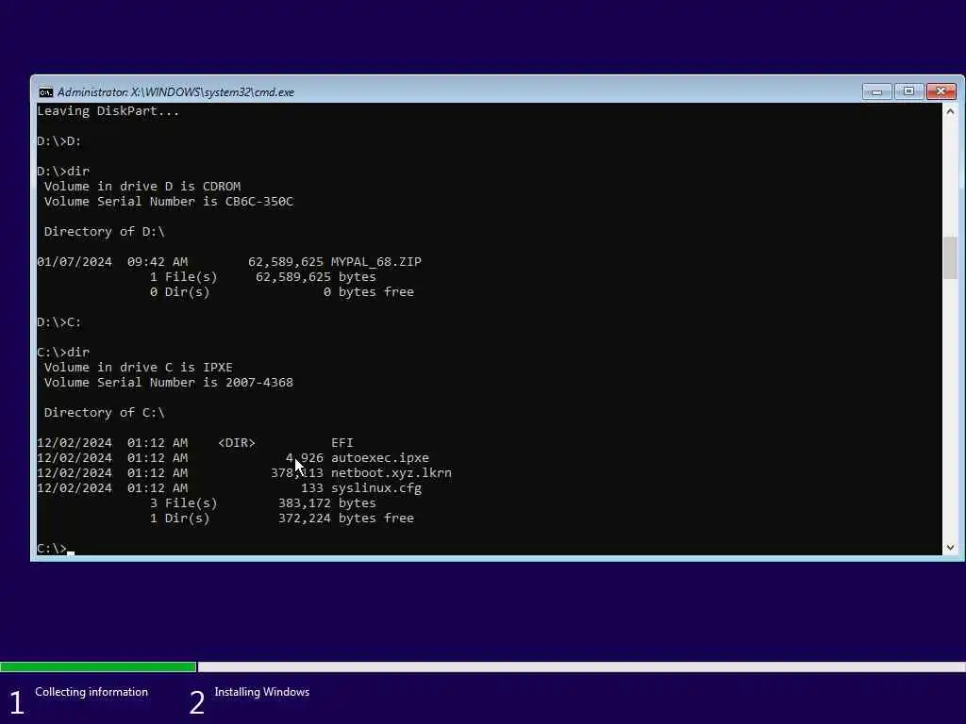The width and height of the screenshot is (966, 724).
Task: Click the 'Leaving DiskPart...' line
Action: click(108, 111)
